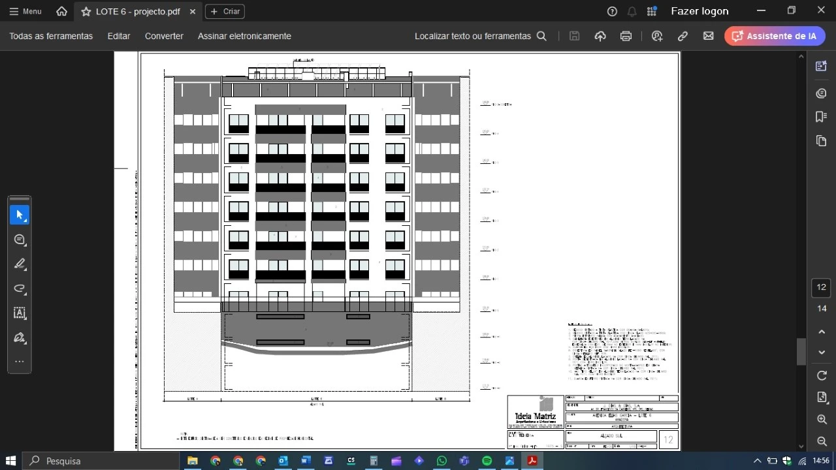Add a comment with the note tool

click(20, 240)
